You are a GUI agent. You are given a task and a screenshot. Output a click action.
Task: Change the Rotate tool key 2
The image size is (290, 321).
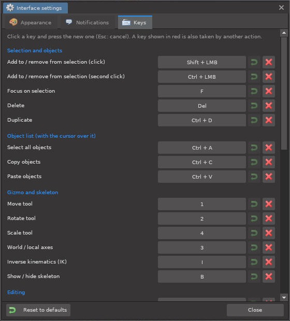pos(202,218)
